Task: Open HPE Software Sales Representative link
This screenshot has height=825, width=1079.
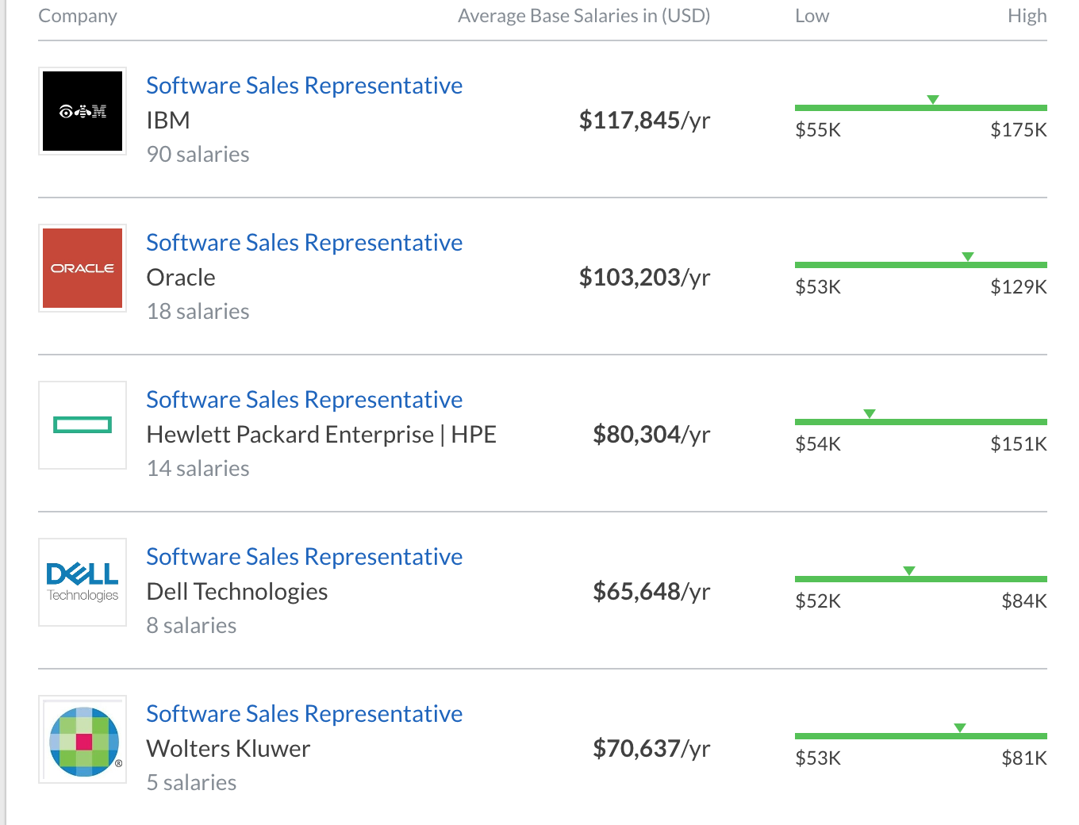Action: [305, 399]
